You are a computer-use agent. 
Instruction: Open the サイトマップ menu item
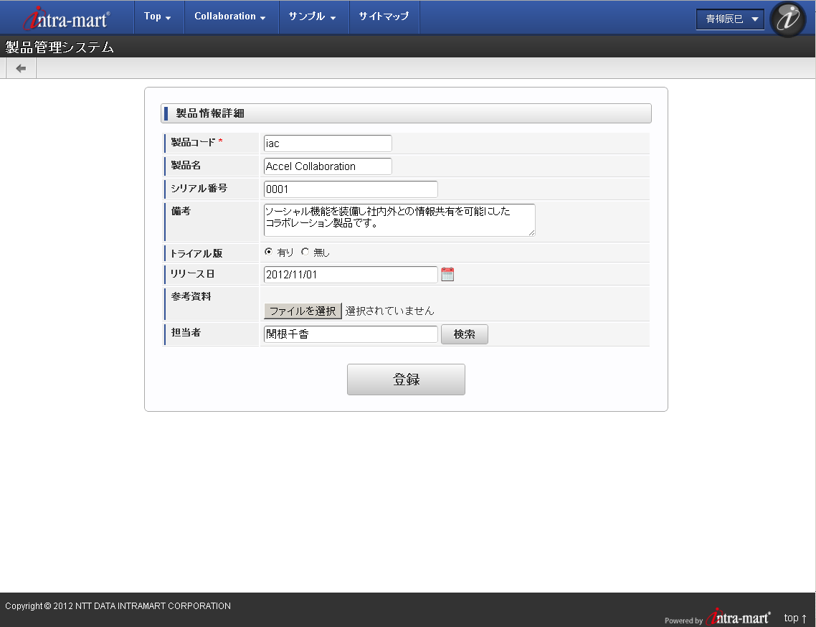[x=384, y=16]
